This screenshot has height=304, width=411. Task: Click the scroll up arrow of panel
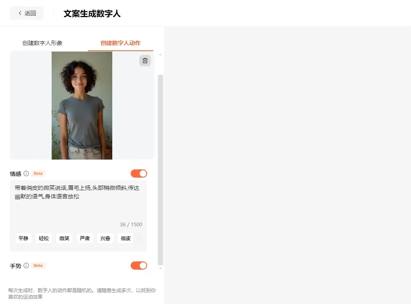pos(160,55)
